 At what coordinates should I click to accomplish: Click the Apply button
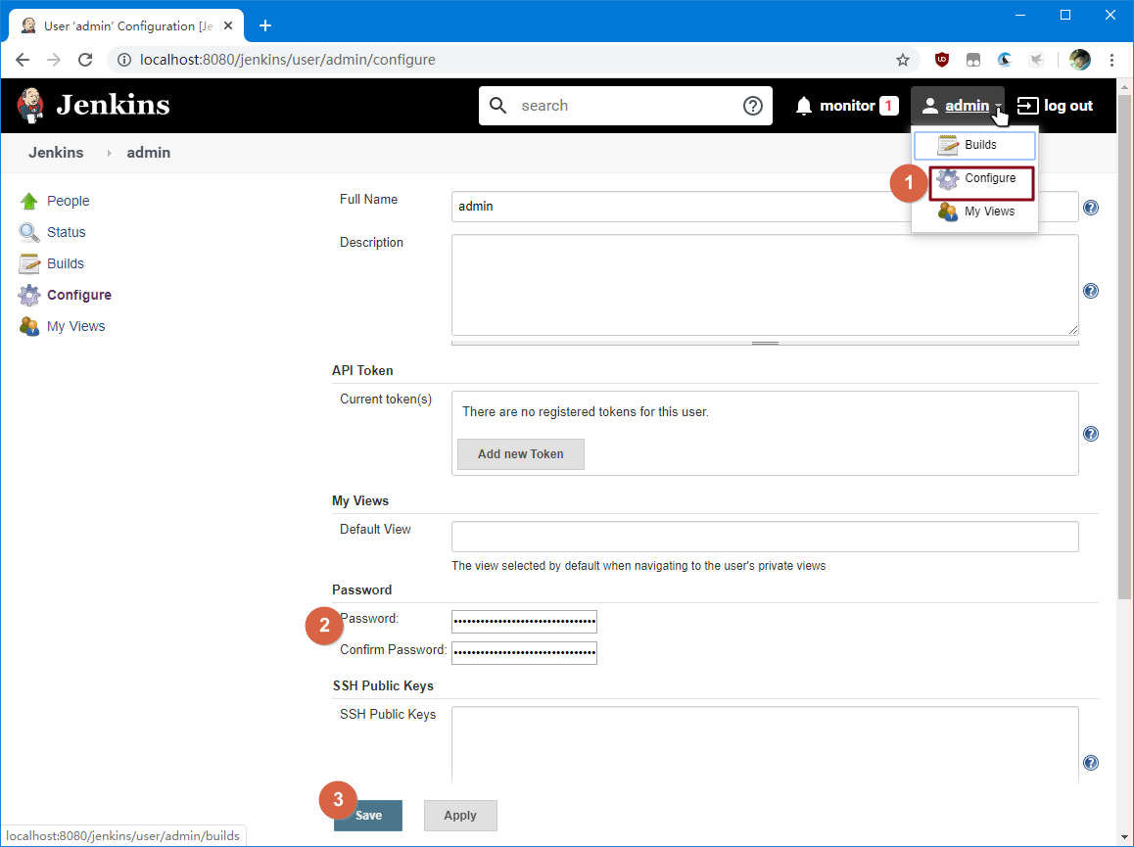point(460,815)
